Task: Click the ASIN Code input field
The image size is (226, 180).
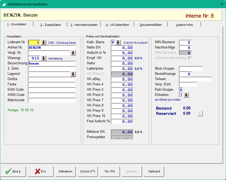Action: pyautogui.click(x=52, y=95)
